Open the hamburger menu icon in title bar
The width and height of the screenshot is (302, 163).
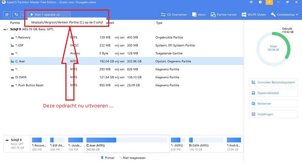point(251,2)
